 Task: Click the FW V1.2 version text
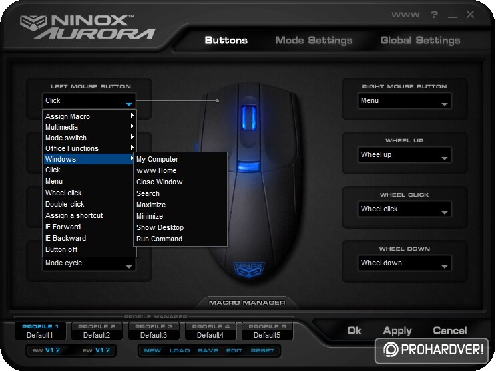pos(96,350)
